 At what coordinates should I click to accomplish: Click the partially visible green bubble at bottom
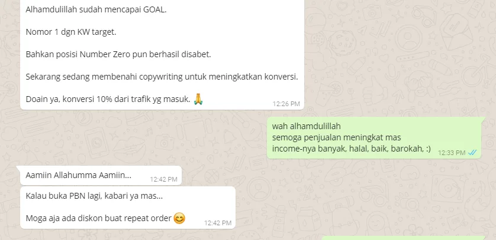click(x=403, y=238)
